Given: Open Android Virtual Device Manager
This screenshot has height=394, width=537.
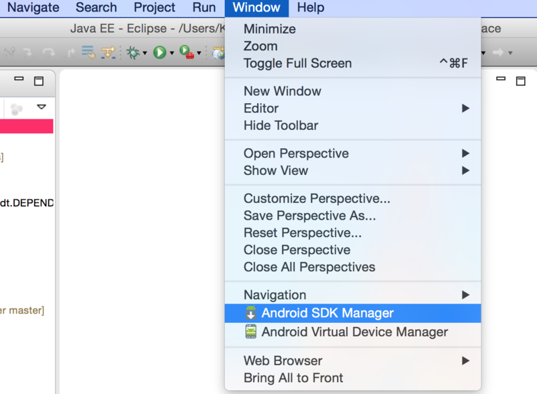Looking at the screenshot, I should click(353, 332).
